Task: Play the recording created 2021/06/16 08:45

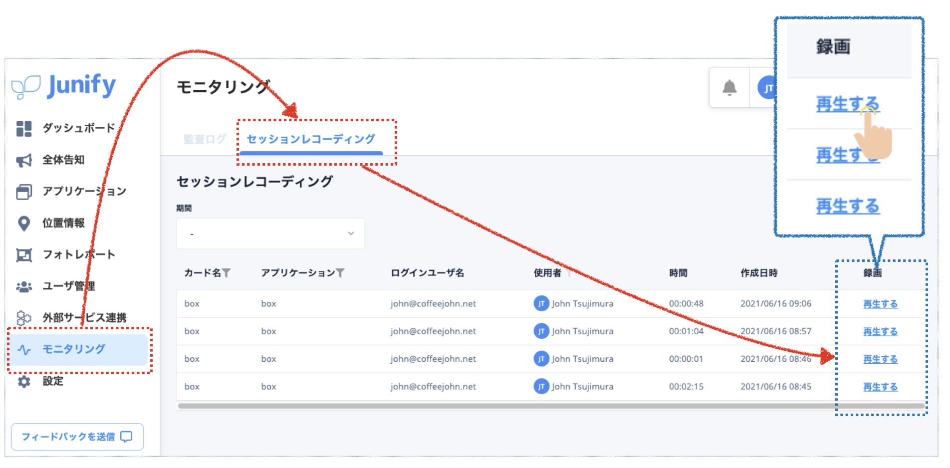Action: click(880, 387)
